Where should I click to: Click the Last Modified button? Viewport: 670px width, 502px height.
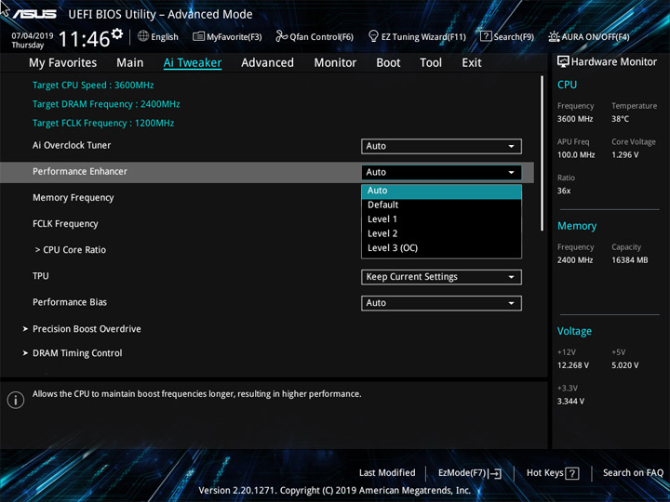point(387,472)
